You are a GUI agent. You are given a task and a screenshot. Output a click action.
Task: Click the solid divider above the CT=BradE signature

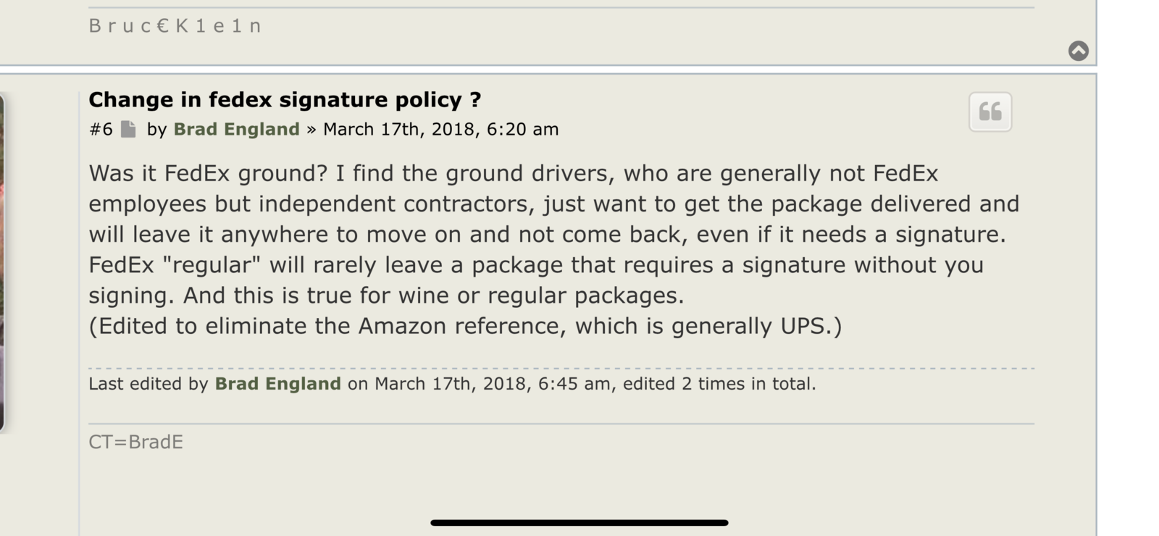(561, 424)
